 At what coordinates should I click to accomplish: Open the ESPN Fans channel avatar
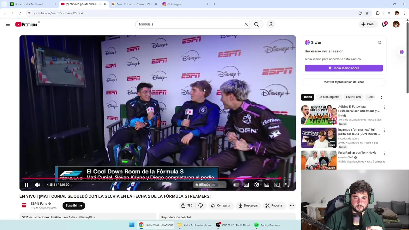click(x=24, y=205)
